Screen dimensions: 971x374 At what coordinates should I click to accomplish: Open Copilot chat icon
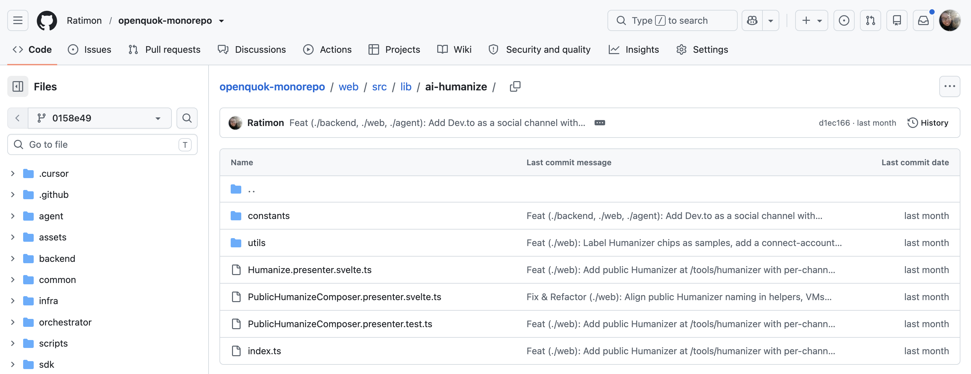[x=752, y=20]
